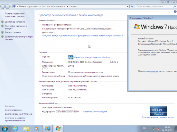Click the link to get new Windows 7 edition
Viewport: 177px width, 132px height.
click(x=82, y=36)
